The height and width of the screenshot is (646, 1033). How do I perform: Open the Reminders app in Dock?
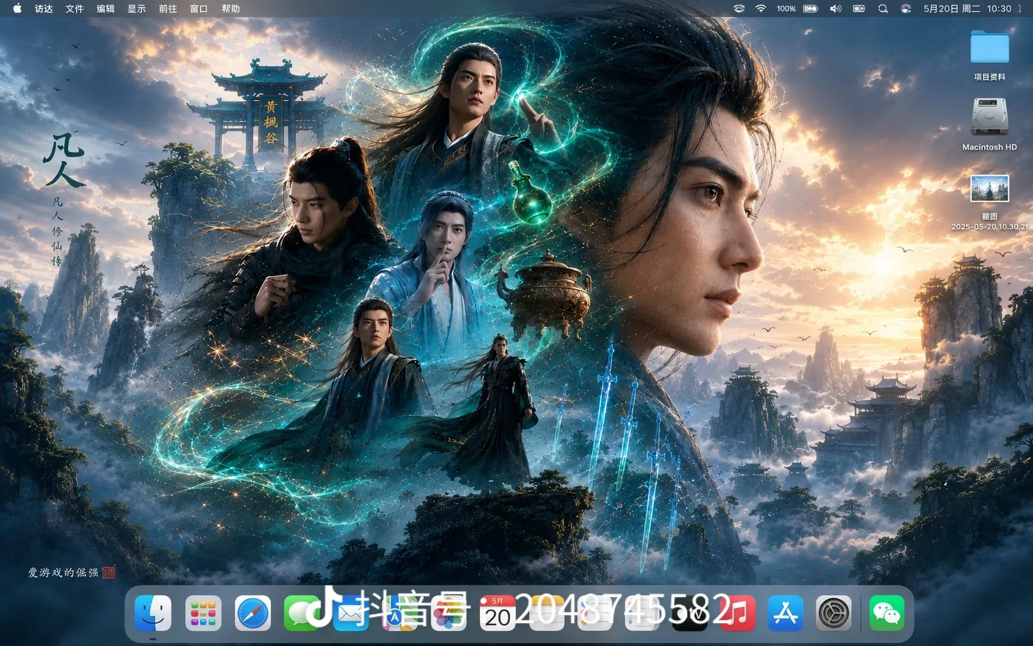594,613
